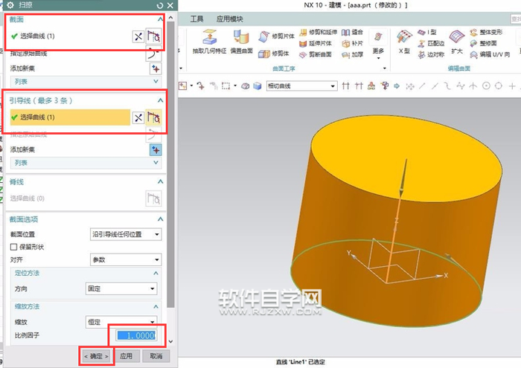Click the 指定原始曲线 icon under 截面

(x=153, y=53)
